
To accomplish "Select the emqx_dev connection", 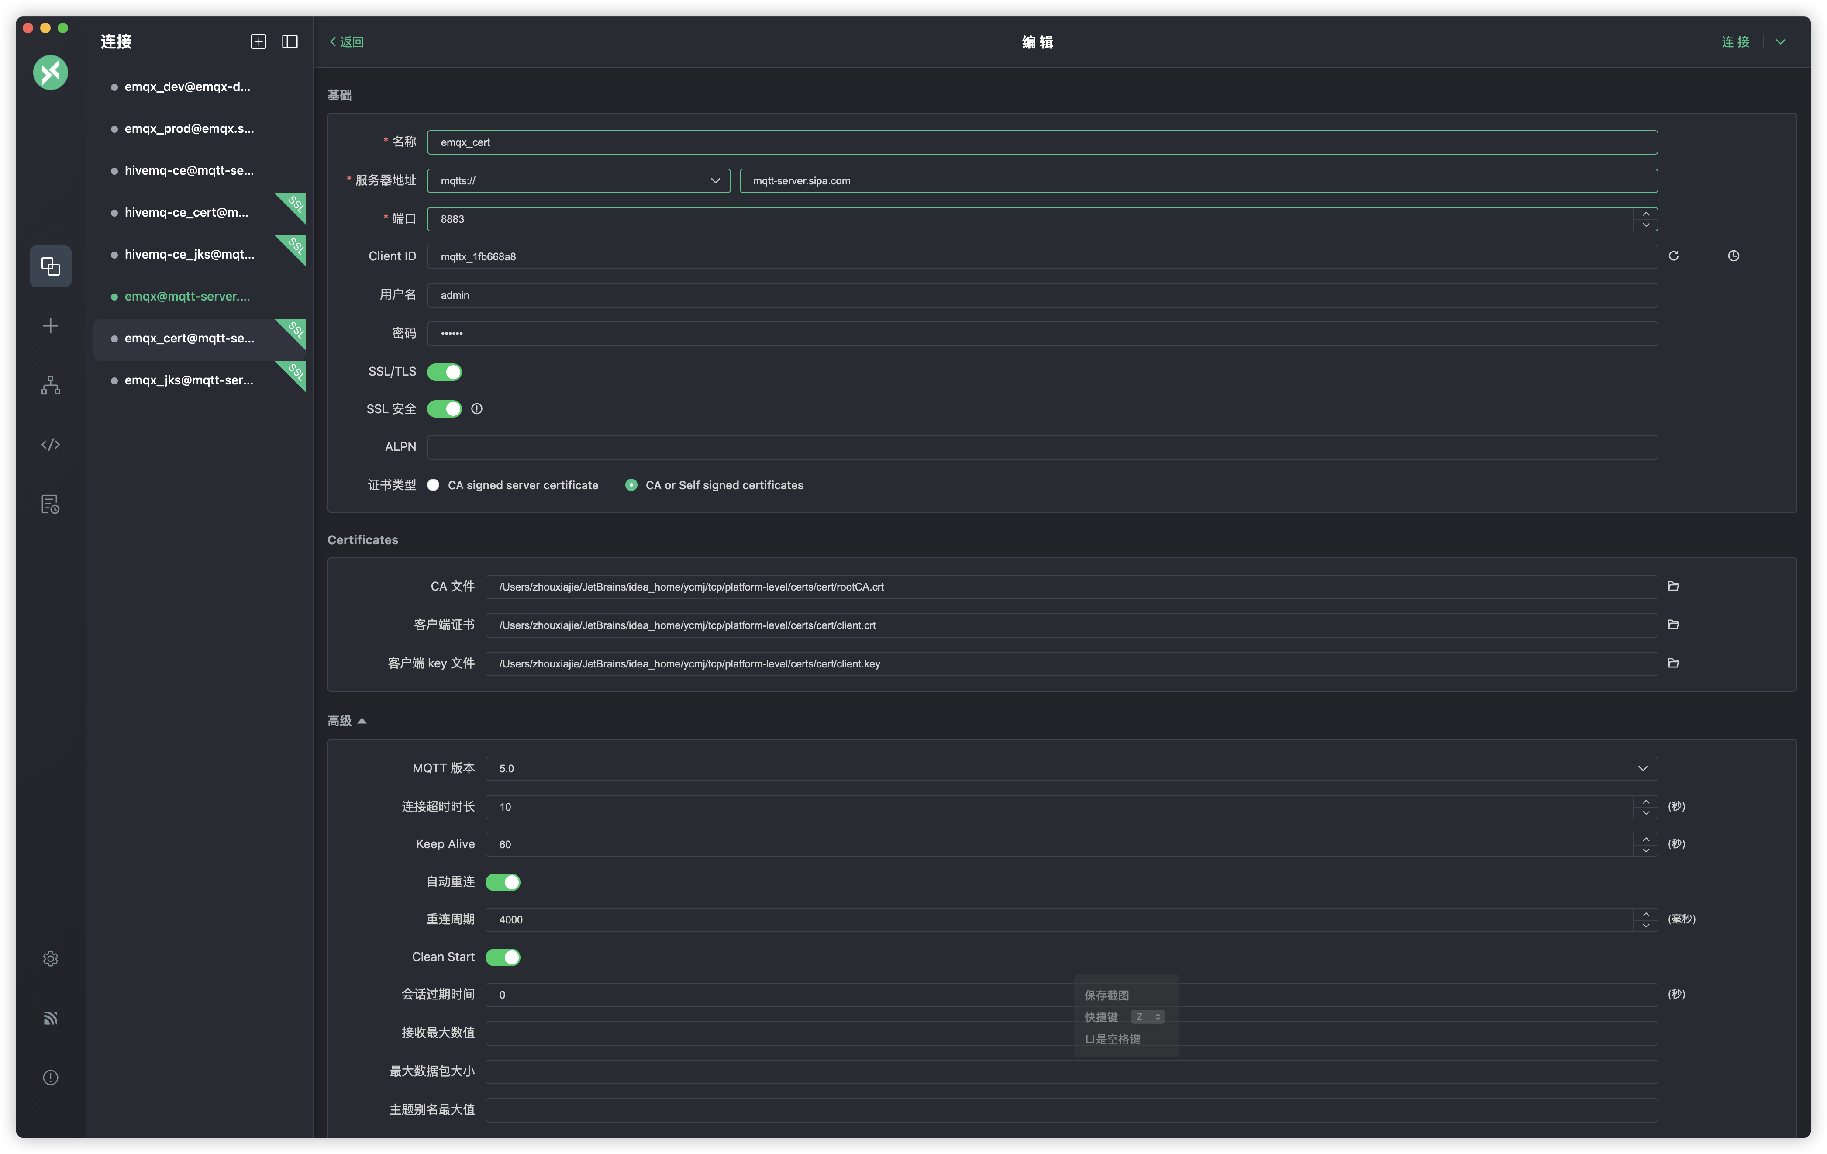I will [199, 86].
